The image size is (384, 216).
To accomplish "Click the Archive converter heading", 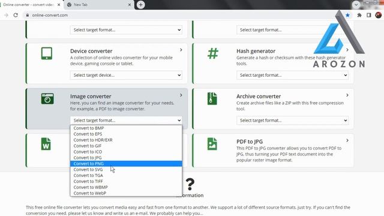I will tap(259, 96).
